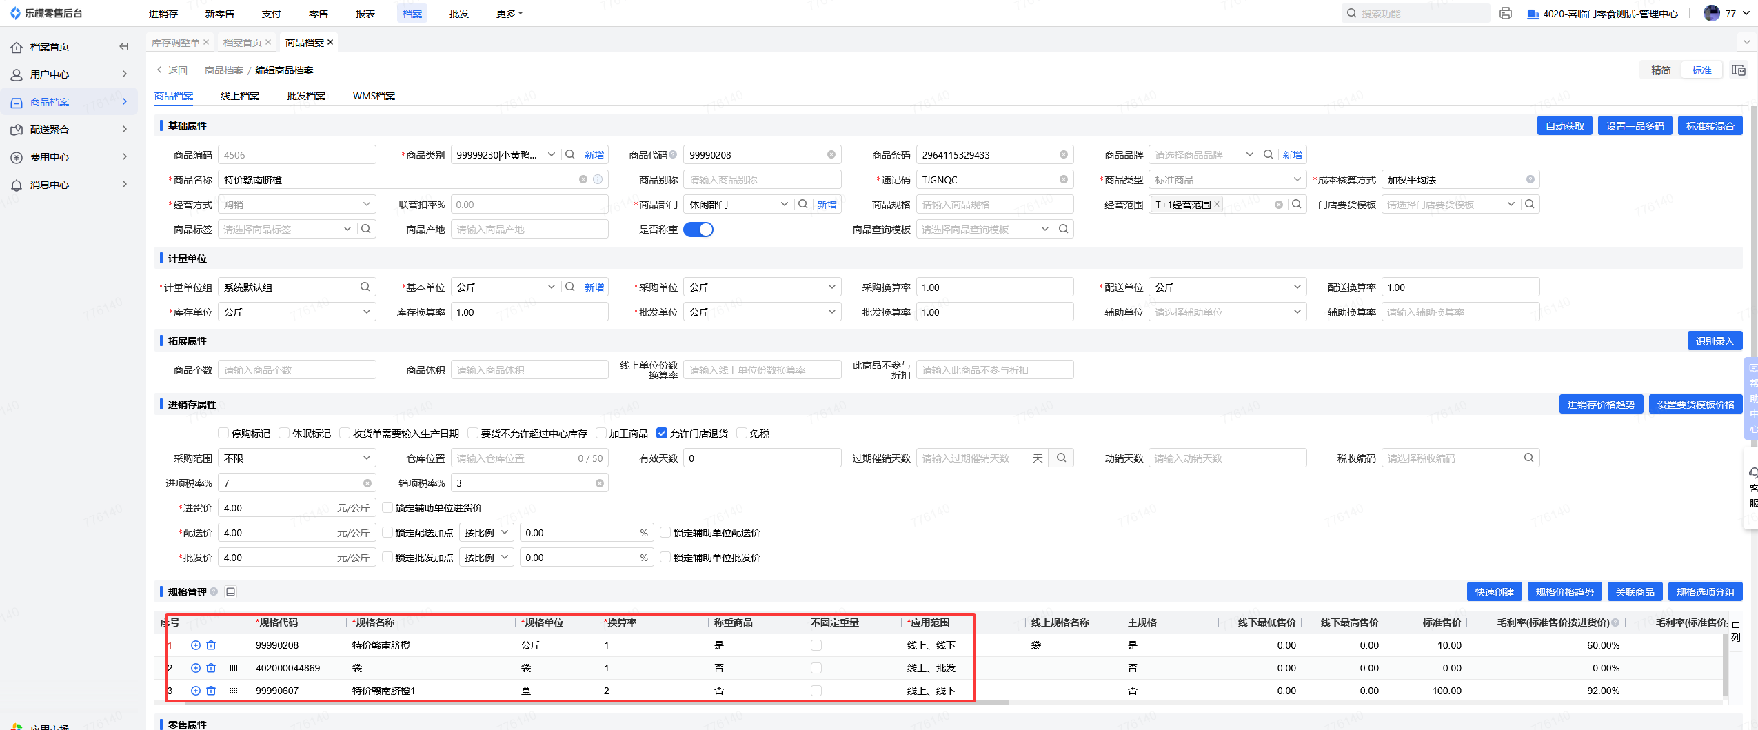Check the 停购标记 checkbox
The width and height of the screenshot is (1758, 730).
coord(223,434)
